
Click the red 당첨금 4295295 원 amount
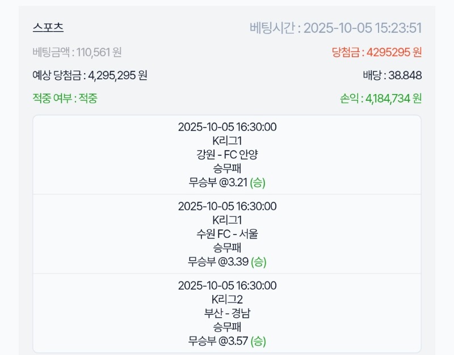click(376, 52)
